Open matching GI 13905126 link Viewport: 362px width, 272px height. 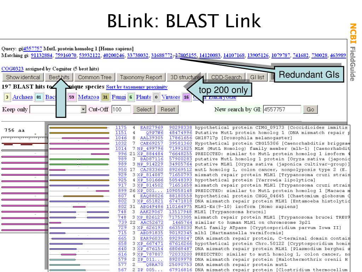258,56
